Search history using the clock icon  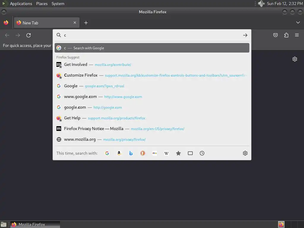pyautogui.click(x=202, y=153)
